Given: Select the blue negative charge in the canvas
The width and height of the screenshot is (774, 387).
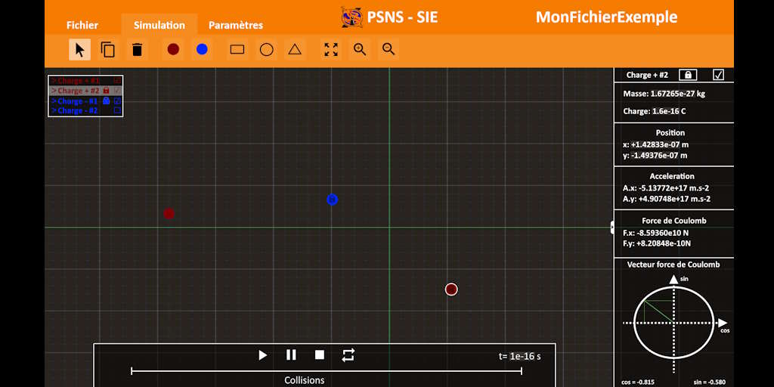Looking at the screenshot, I should click(333, 200).
